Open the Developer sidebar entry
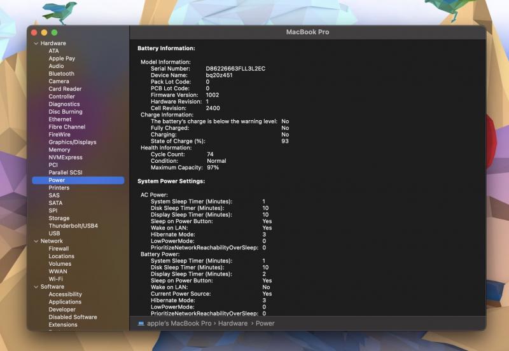The height and width of the screenshot is (351, 509). click(62, 310)
